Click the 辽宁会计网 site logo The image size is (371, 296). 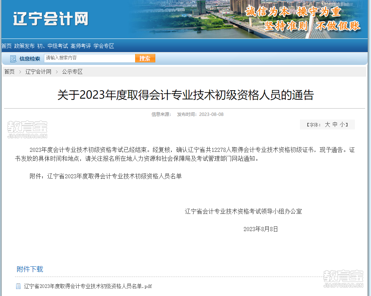pos(51,19)
